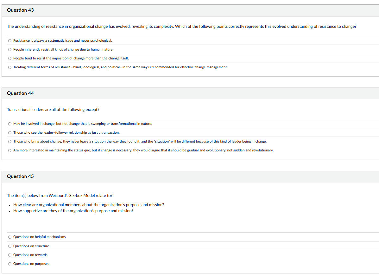This screenshot has width=379, height=275.
Task: Pick the option about maintaining the status quo
Action: [x=10, y=150]
